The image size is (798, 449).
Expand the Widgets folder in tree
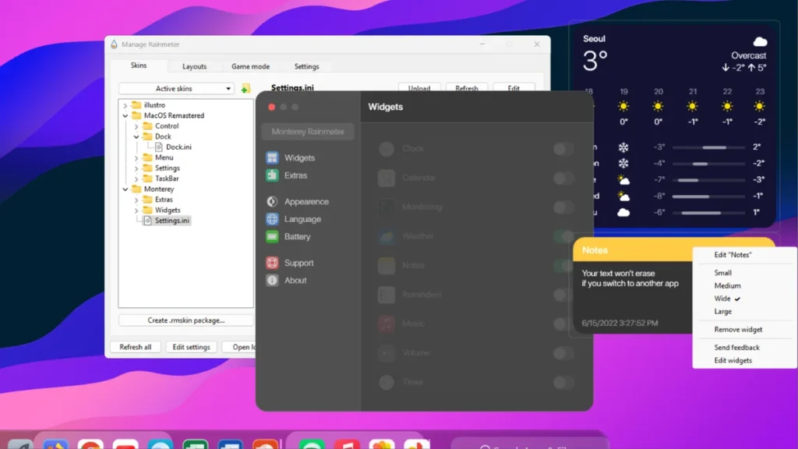coord(136,210)
